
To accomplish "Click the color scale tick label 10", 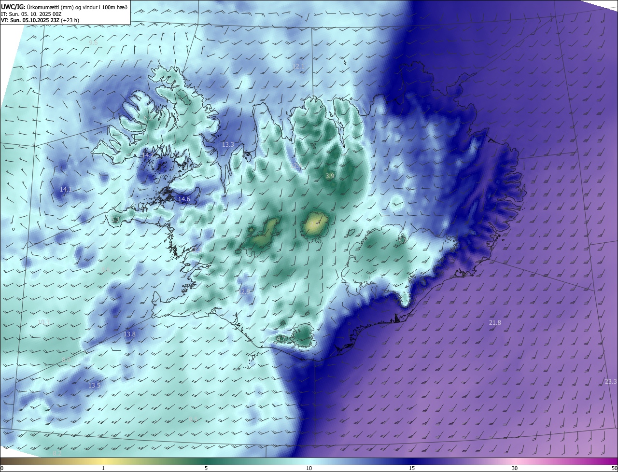I will click(x=309, y=468).
